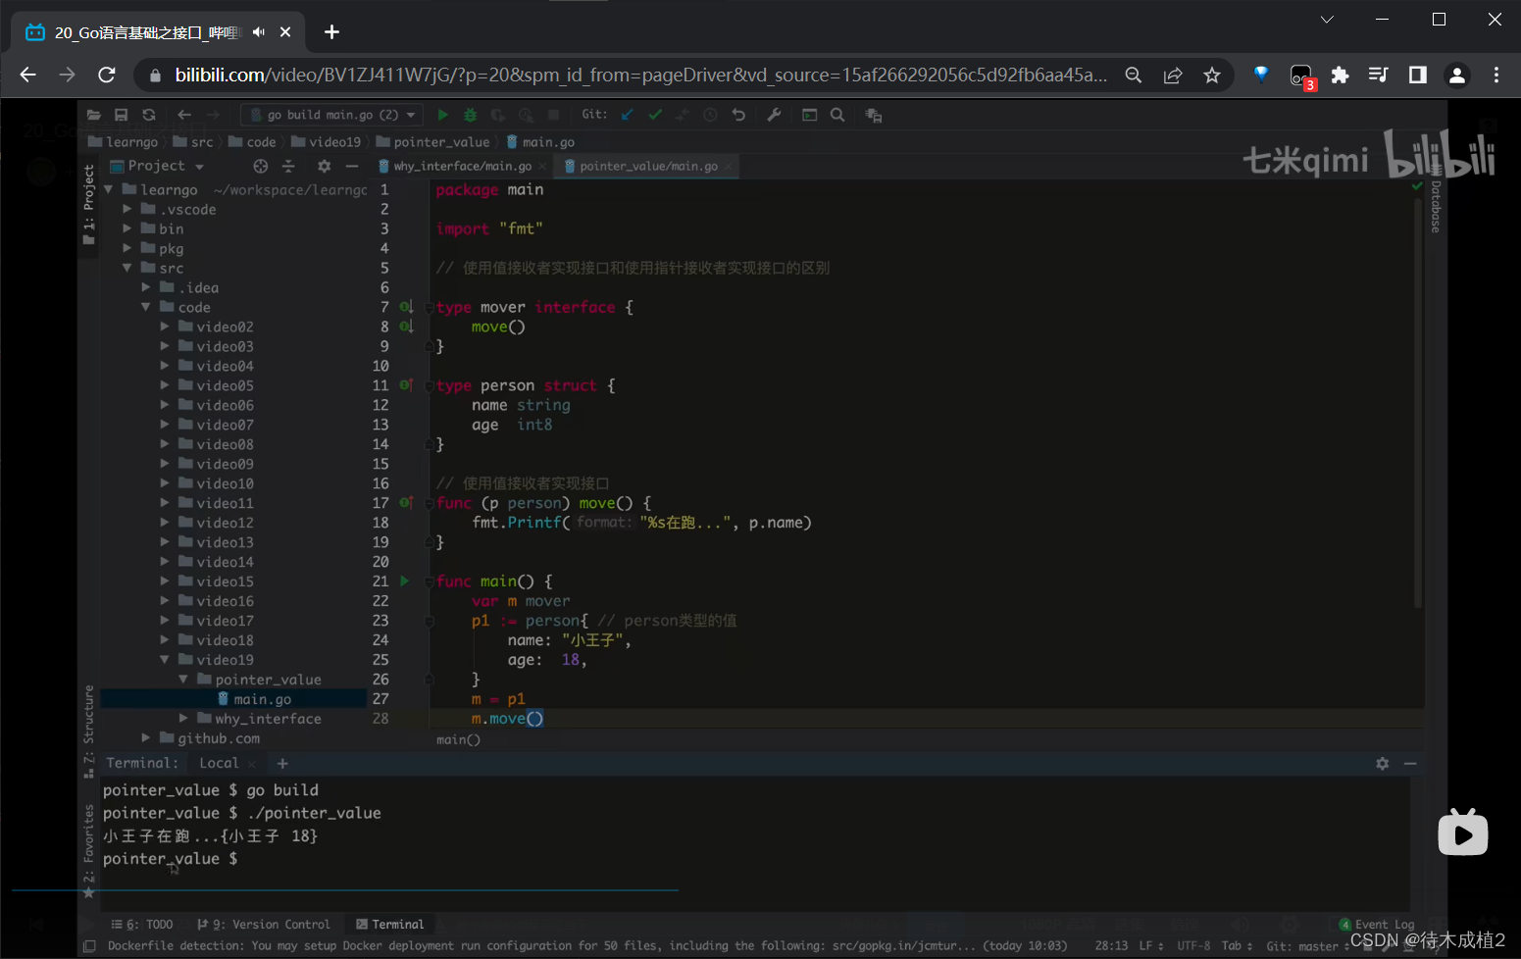Screen dimensions: 1521x959
Task: Click the video progress bar
Action: (x=345, y=890)
